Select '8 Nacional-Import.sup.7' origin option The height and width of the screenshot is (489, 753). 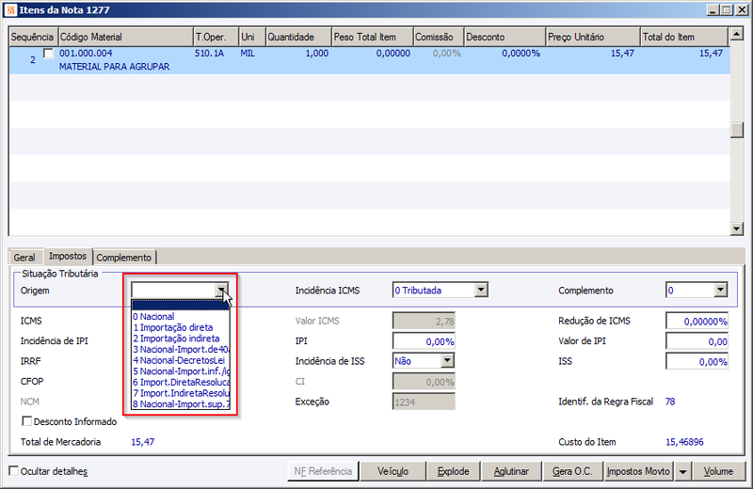tap(181, 404)
